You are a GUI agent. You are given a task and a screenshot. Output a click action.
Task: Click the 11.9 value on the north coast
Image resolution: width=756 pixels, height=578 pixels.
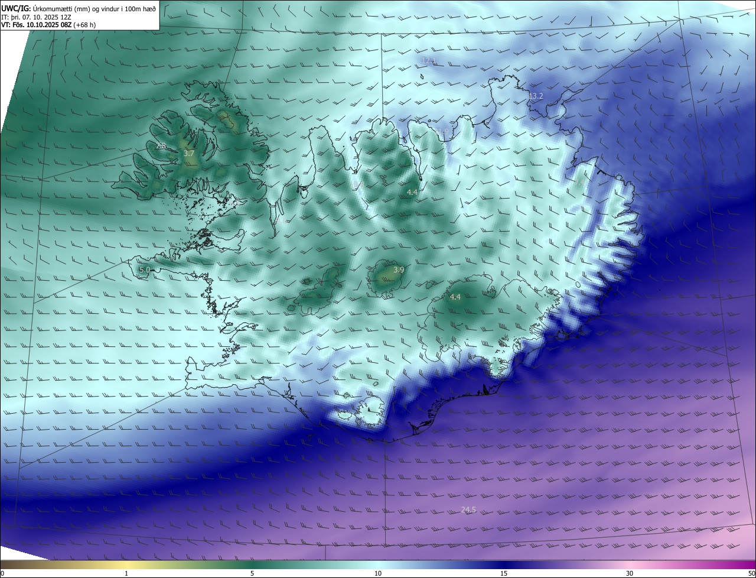(443, 131)
